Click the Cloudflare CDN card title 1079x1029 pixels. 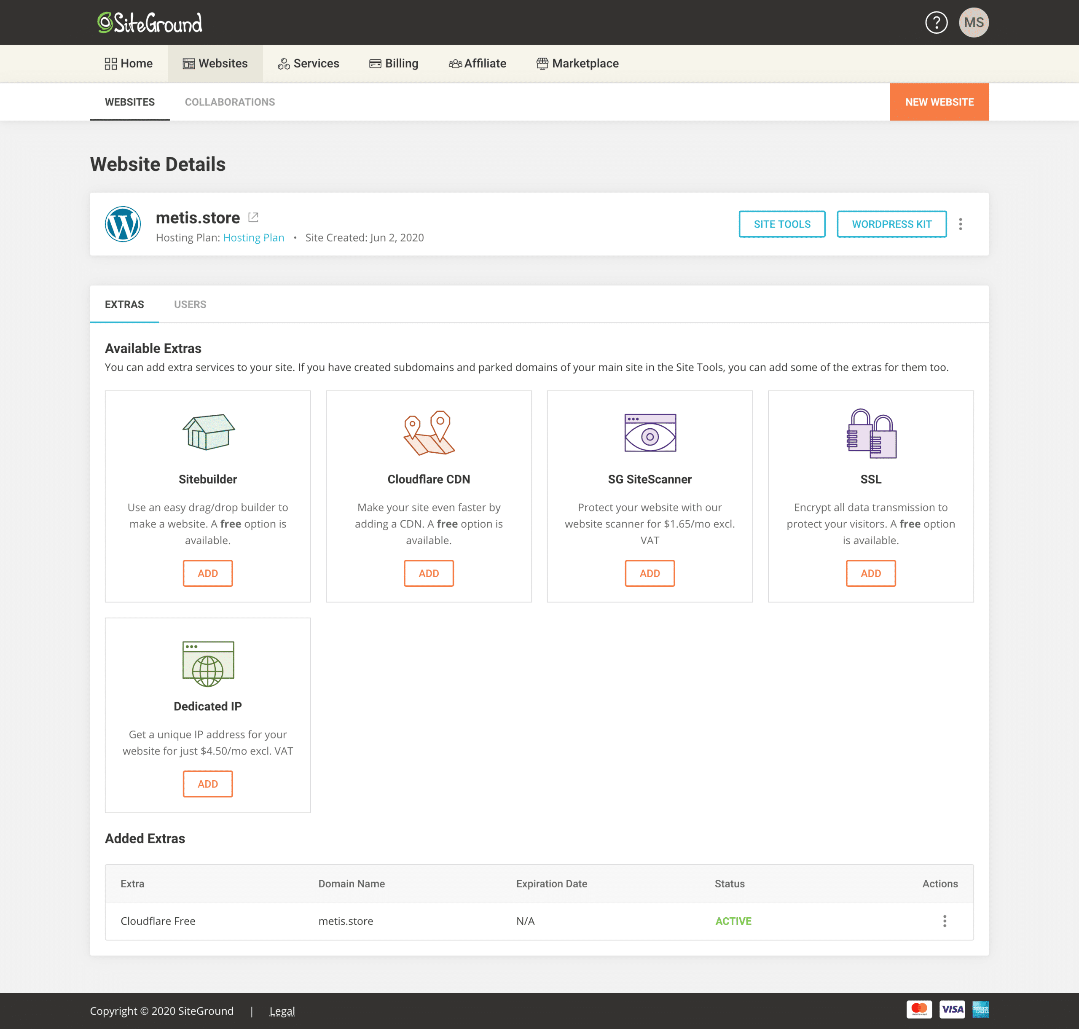click(x=429, y=479)
